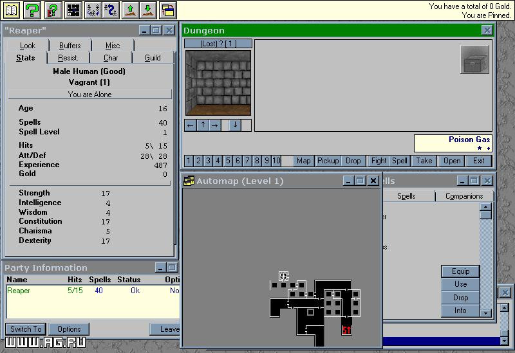The width and height of the screenshot is (515, 353).
Task: Open the black dungeon map toolbar icon
Action: coord(73,10)
